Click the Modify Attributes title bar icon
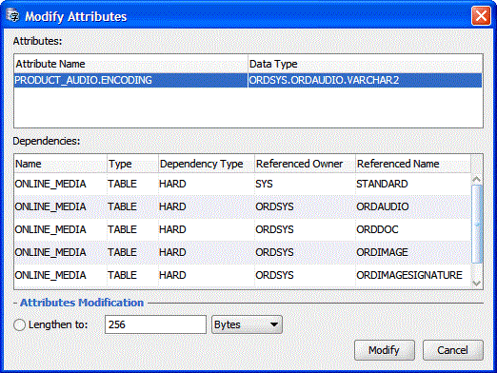Image resolution: width=497 pixels, height=373 pixels. pyautogui.click(x=12, y=15)
